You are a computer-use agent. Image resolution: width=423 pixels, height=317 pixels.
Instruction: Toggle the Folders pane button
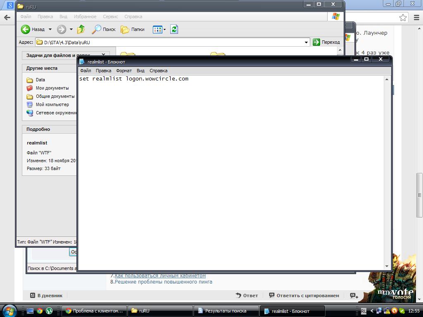[133, 29]
